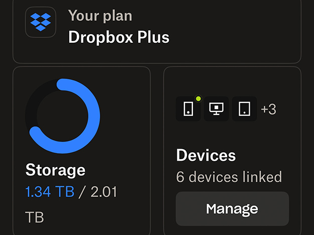Click the Dropbox logo icon

click(41, 23)
